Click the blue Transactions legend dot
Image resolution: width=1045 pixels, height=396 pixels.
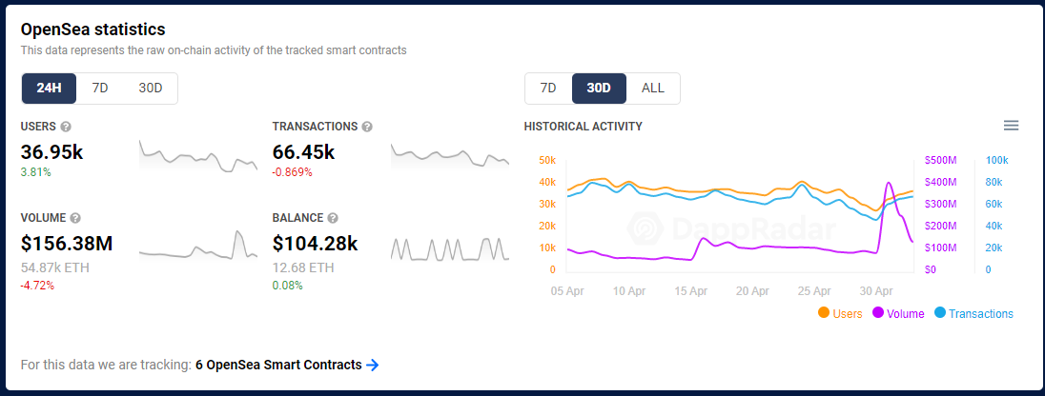coord(940,313)
